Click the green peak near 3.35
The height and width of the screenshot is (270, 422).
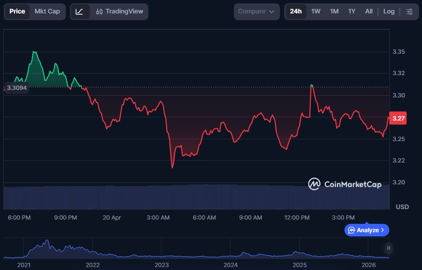coord(34,52)
